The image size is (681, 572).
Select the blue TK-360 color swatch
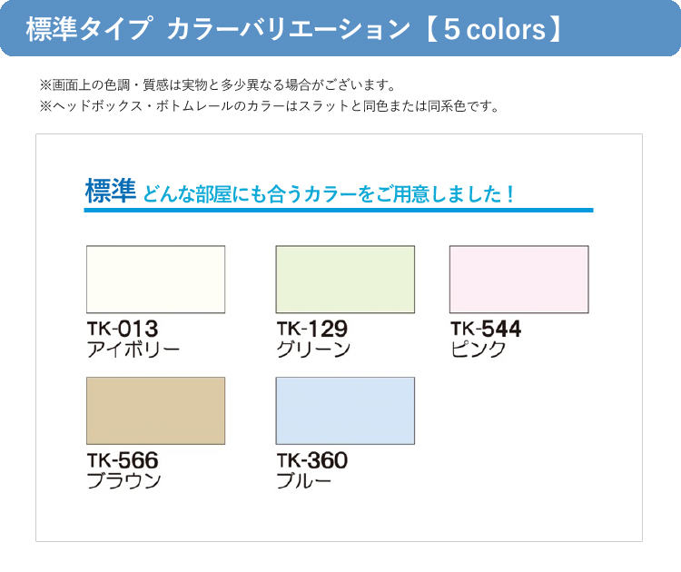(x=345, y=410)
